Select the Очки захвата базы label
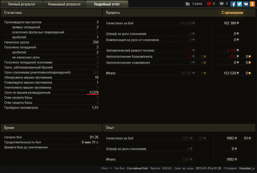Viewport: 257px width, 173px height. (x=18, y=98)
